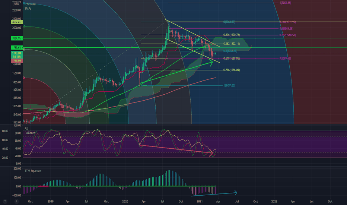This screenshot has height=205, width=347.
Task: Select the magenta 0.382(1918.58) Fibonacci label
Action: coord(287,35)
